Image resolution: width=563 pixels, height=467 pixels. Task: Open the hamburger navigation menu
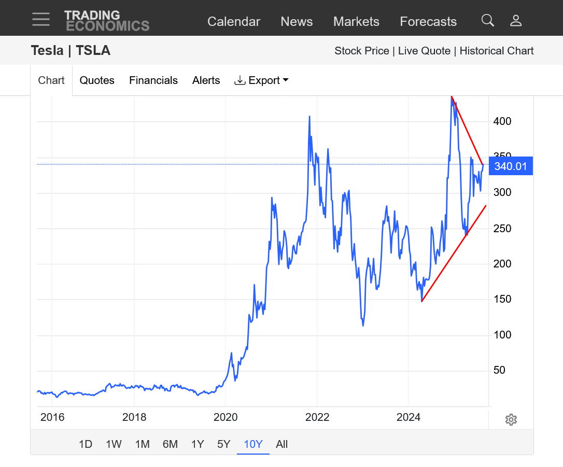pos(41,19)
